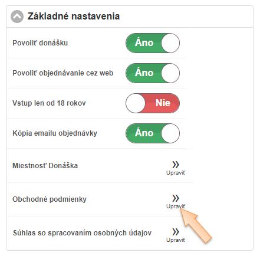Disable Povoliť objednávanie cez web switch
The image size is (260, 259).
(x=153, y=73)
